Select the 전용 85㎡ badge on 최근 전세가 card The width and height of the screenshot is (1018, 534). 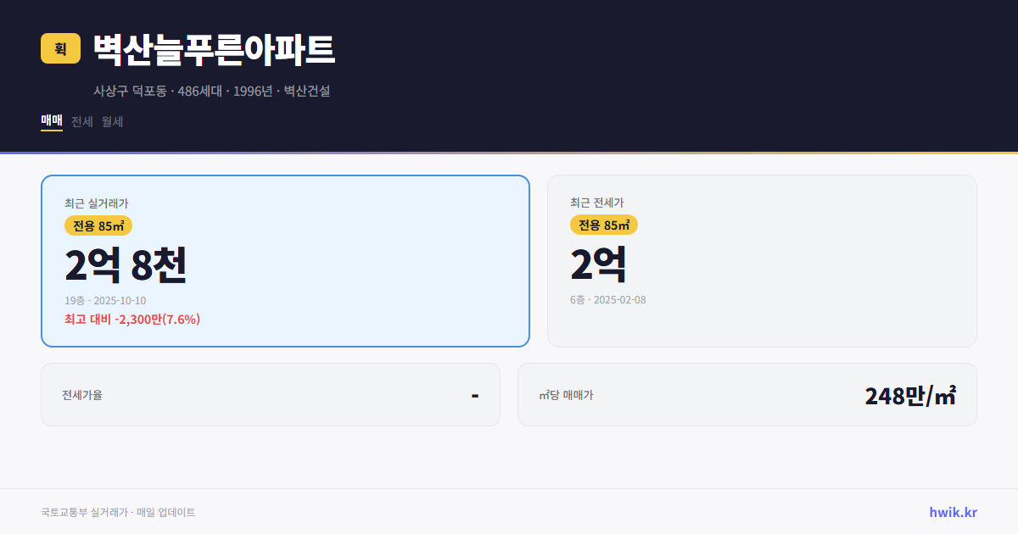pos(601,225)
